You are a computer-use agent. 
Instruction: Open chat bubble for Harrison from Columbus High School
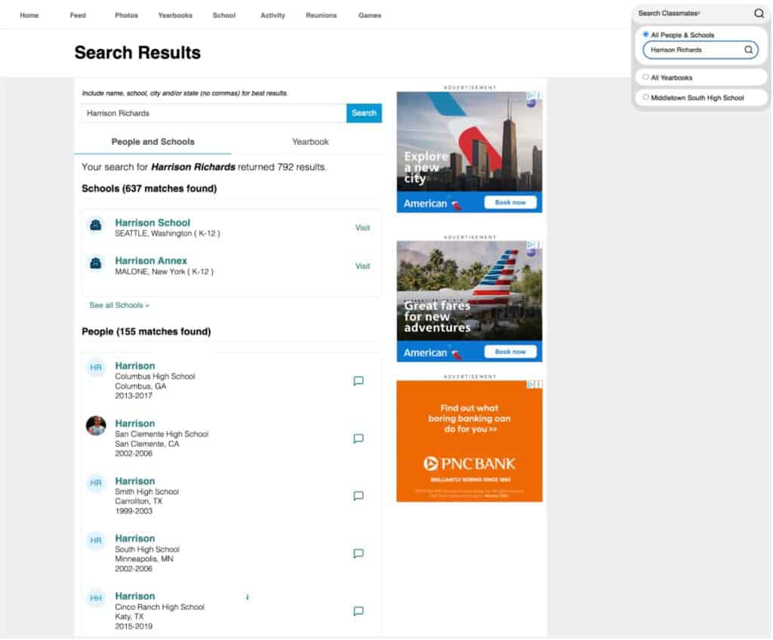click(x=359, y=381)
